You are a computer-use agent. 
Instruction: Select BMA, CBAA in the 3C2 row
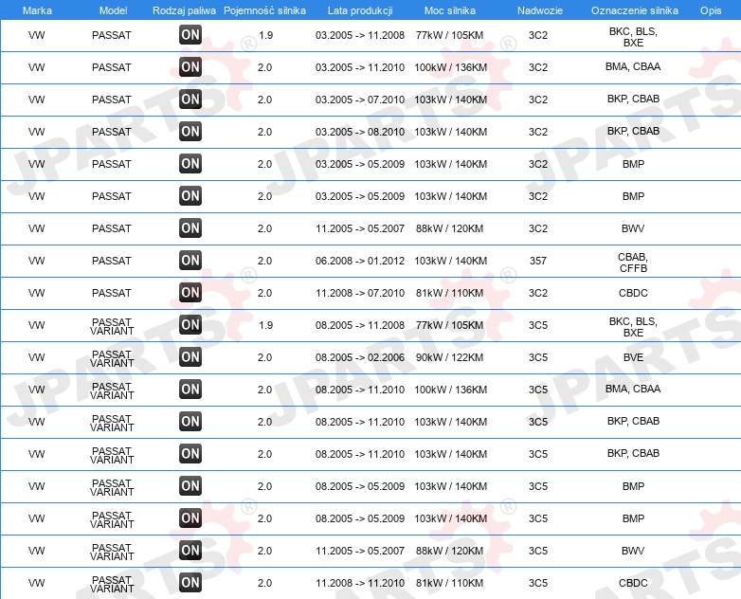(x=633, y=66)
